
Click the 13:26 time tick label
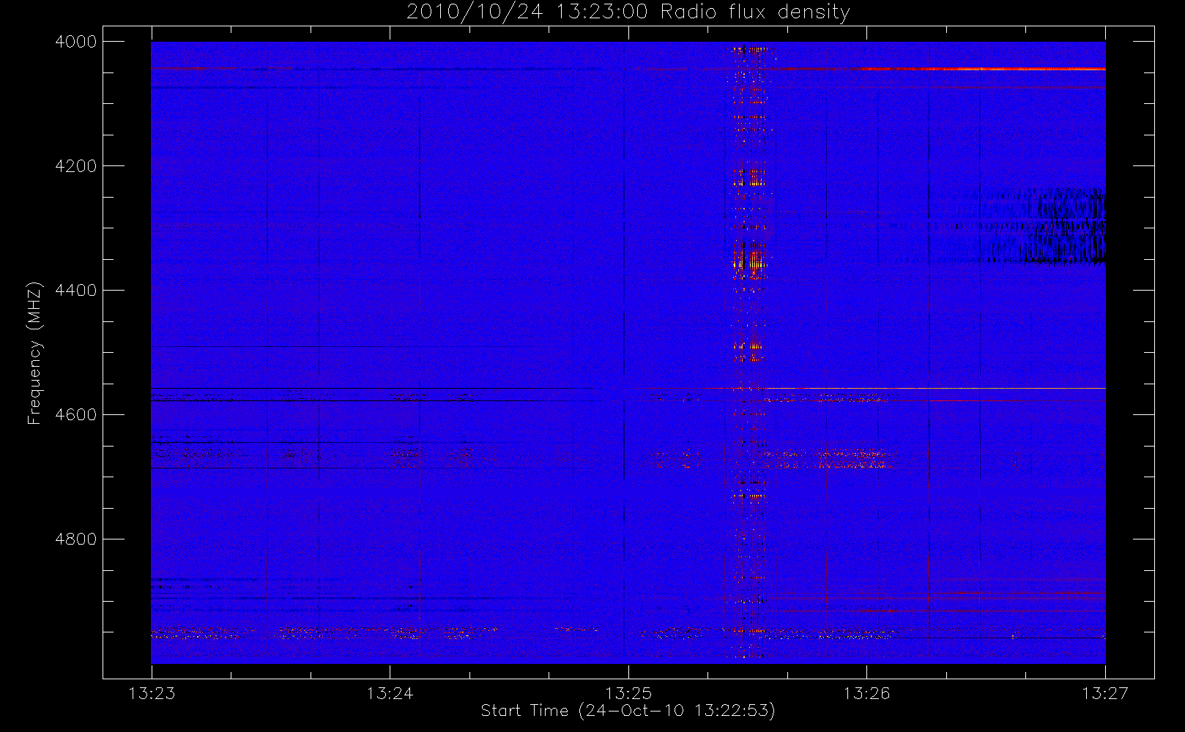(866, 693)
